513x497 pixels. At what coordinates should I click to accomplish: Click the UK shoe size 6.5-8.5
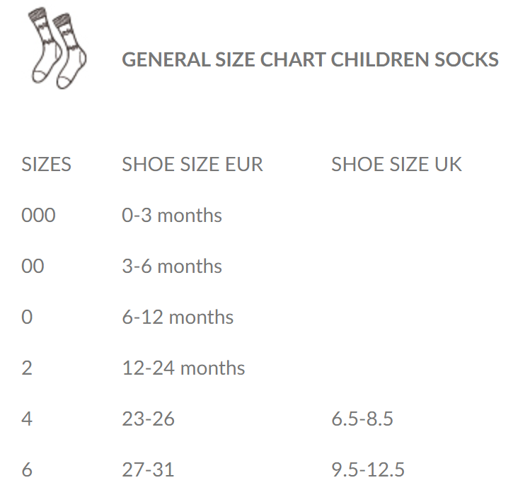362,419
